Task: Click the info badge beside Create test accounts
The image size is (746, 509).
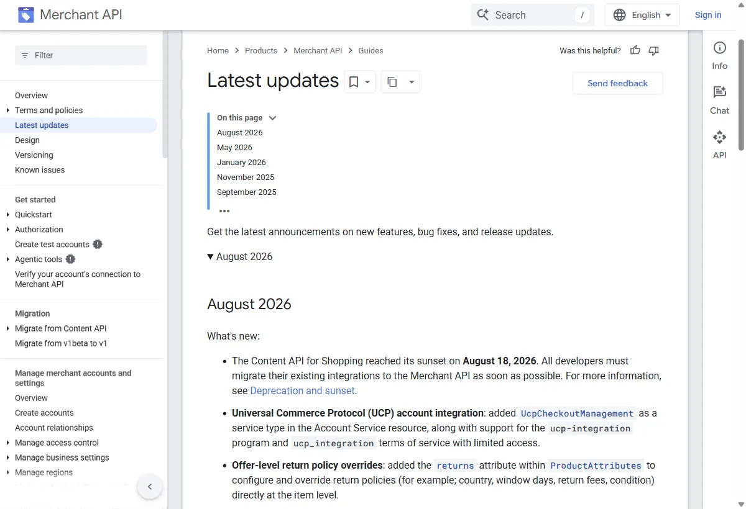Action: pos(98,244)
